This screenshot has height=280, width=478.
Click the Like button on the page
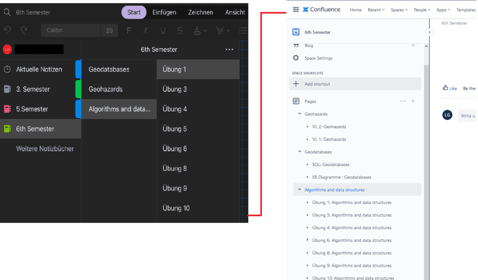click(450, 88)
